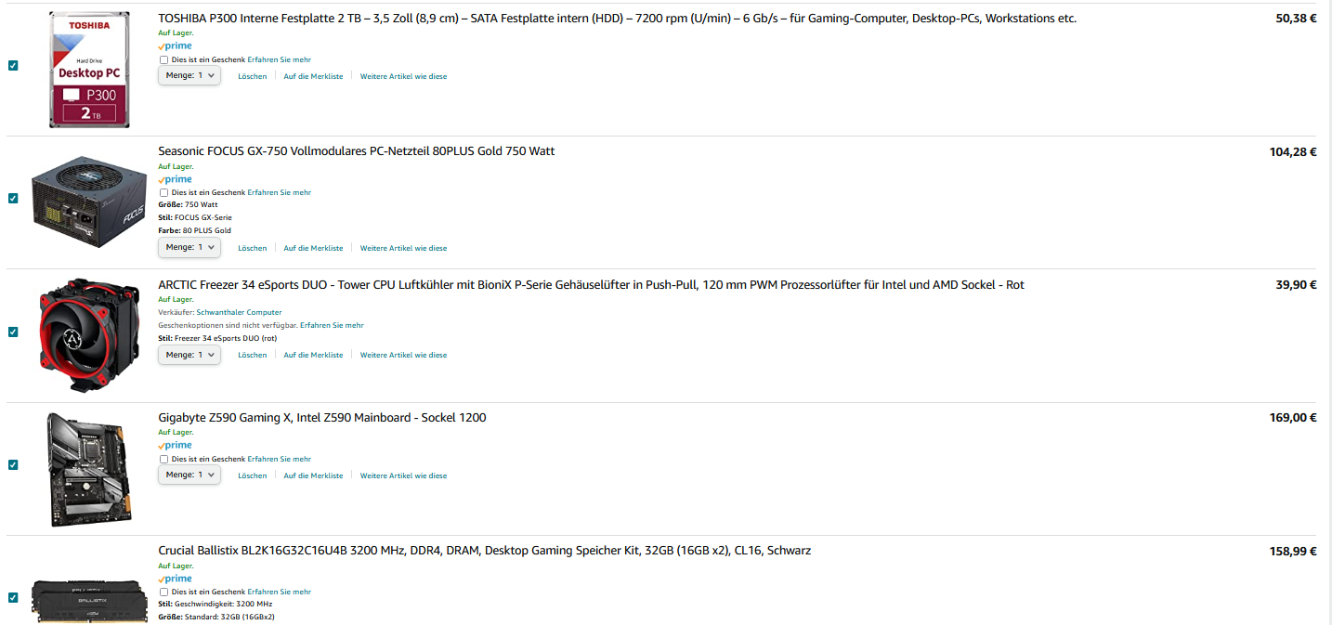Deselect the Seasonic FOCUS GX-750 item checkbox
This screenshot has height=625, width=1332.
(x=13, y=198)
